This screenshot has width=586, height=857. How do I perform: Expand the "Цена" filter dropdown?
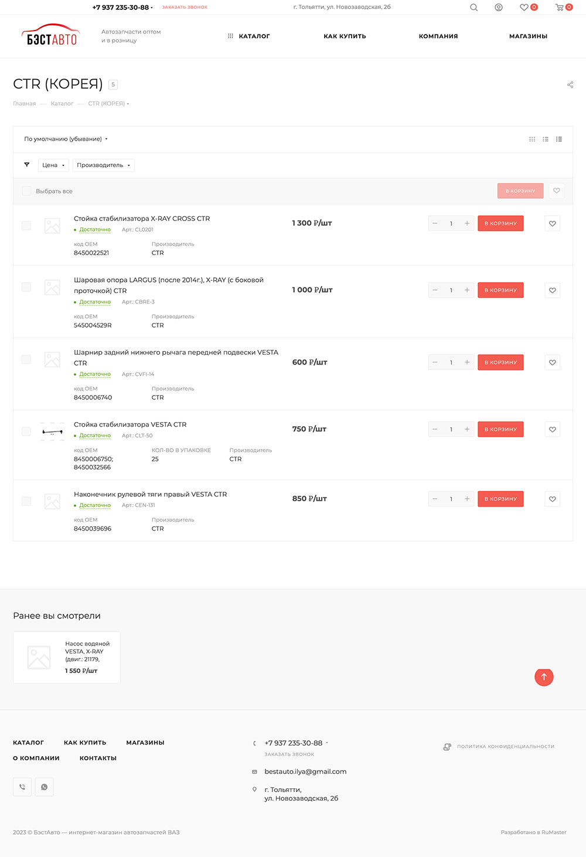[53, 165]
